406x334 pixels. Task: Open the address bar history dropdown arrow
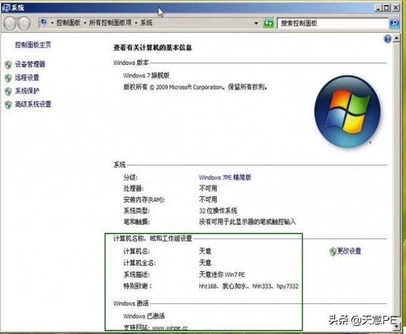click(256, 23)
